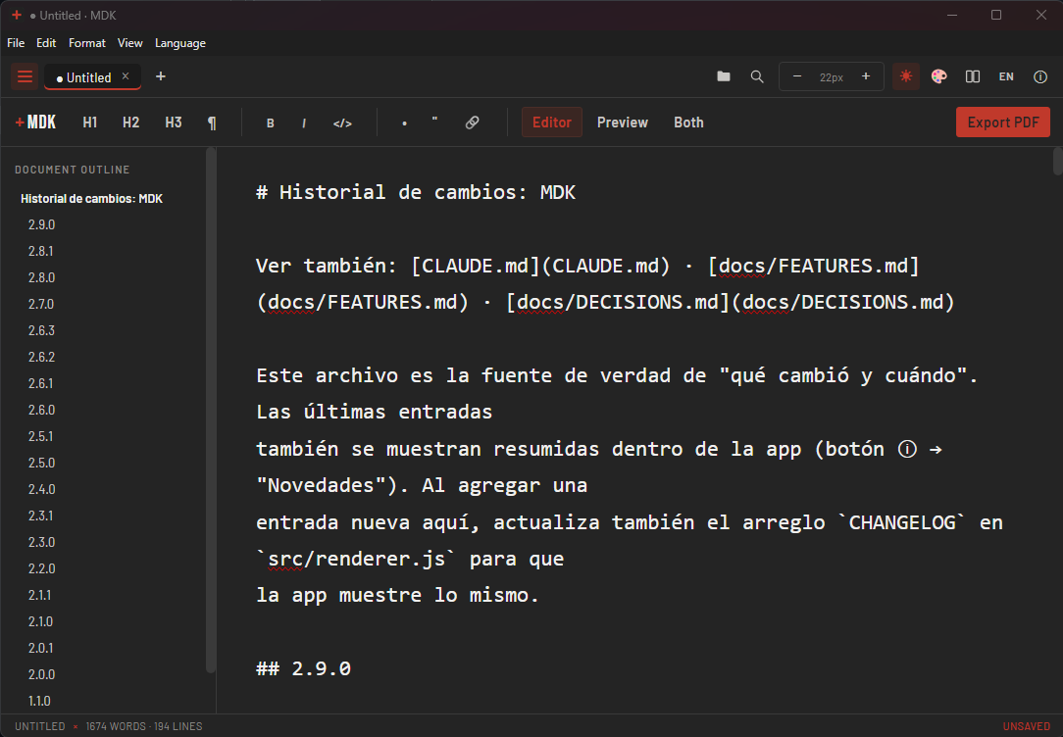Click the MDK logo in toolbar
Image resolution: width=1063 pixels, height=737 pixels.
[x=35, y=123]
